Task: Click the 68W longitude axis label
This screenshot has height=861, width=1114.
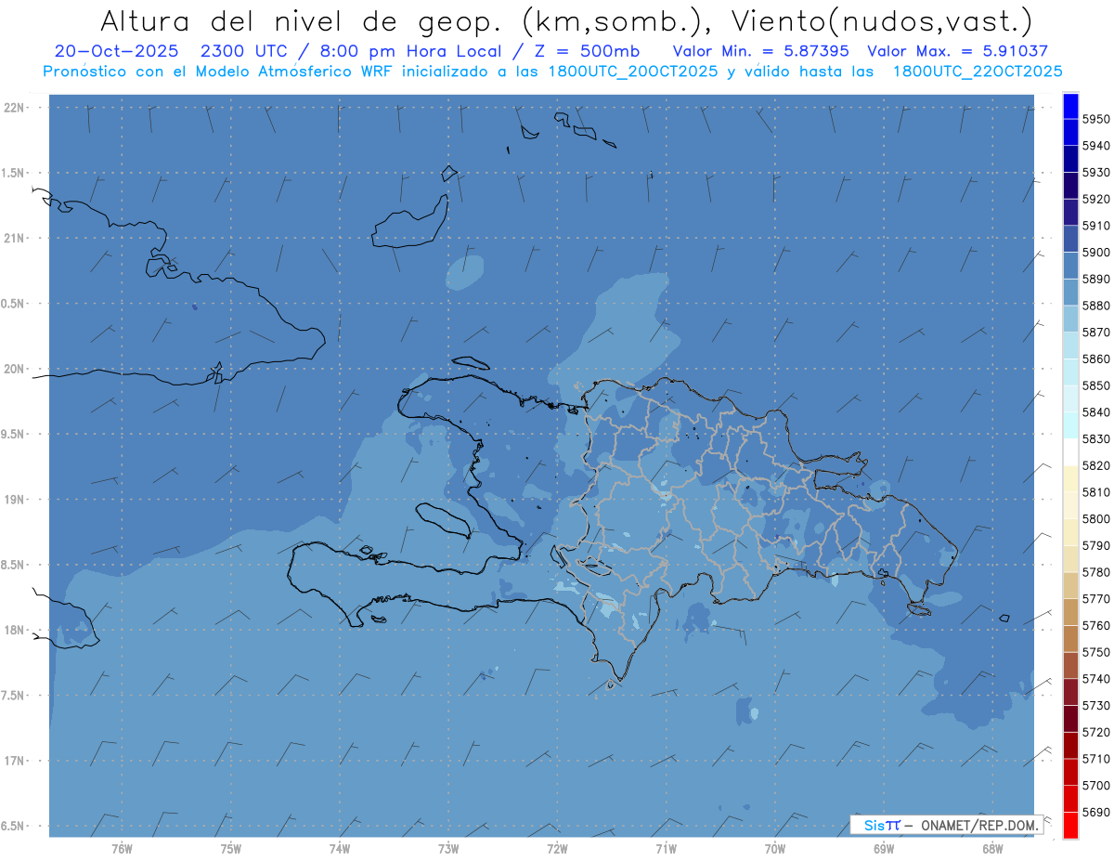Action: 991,848
